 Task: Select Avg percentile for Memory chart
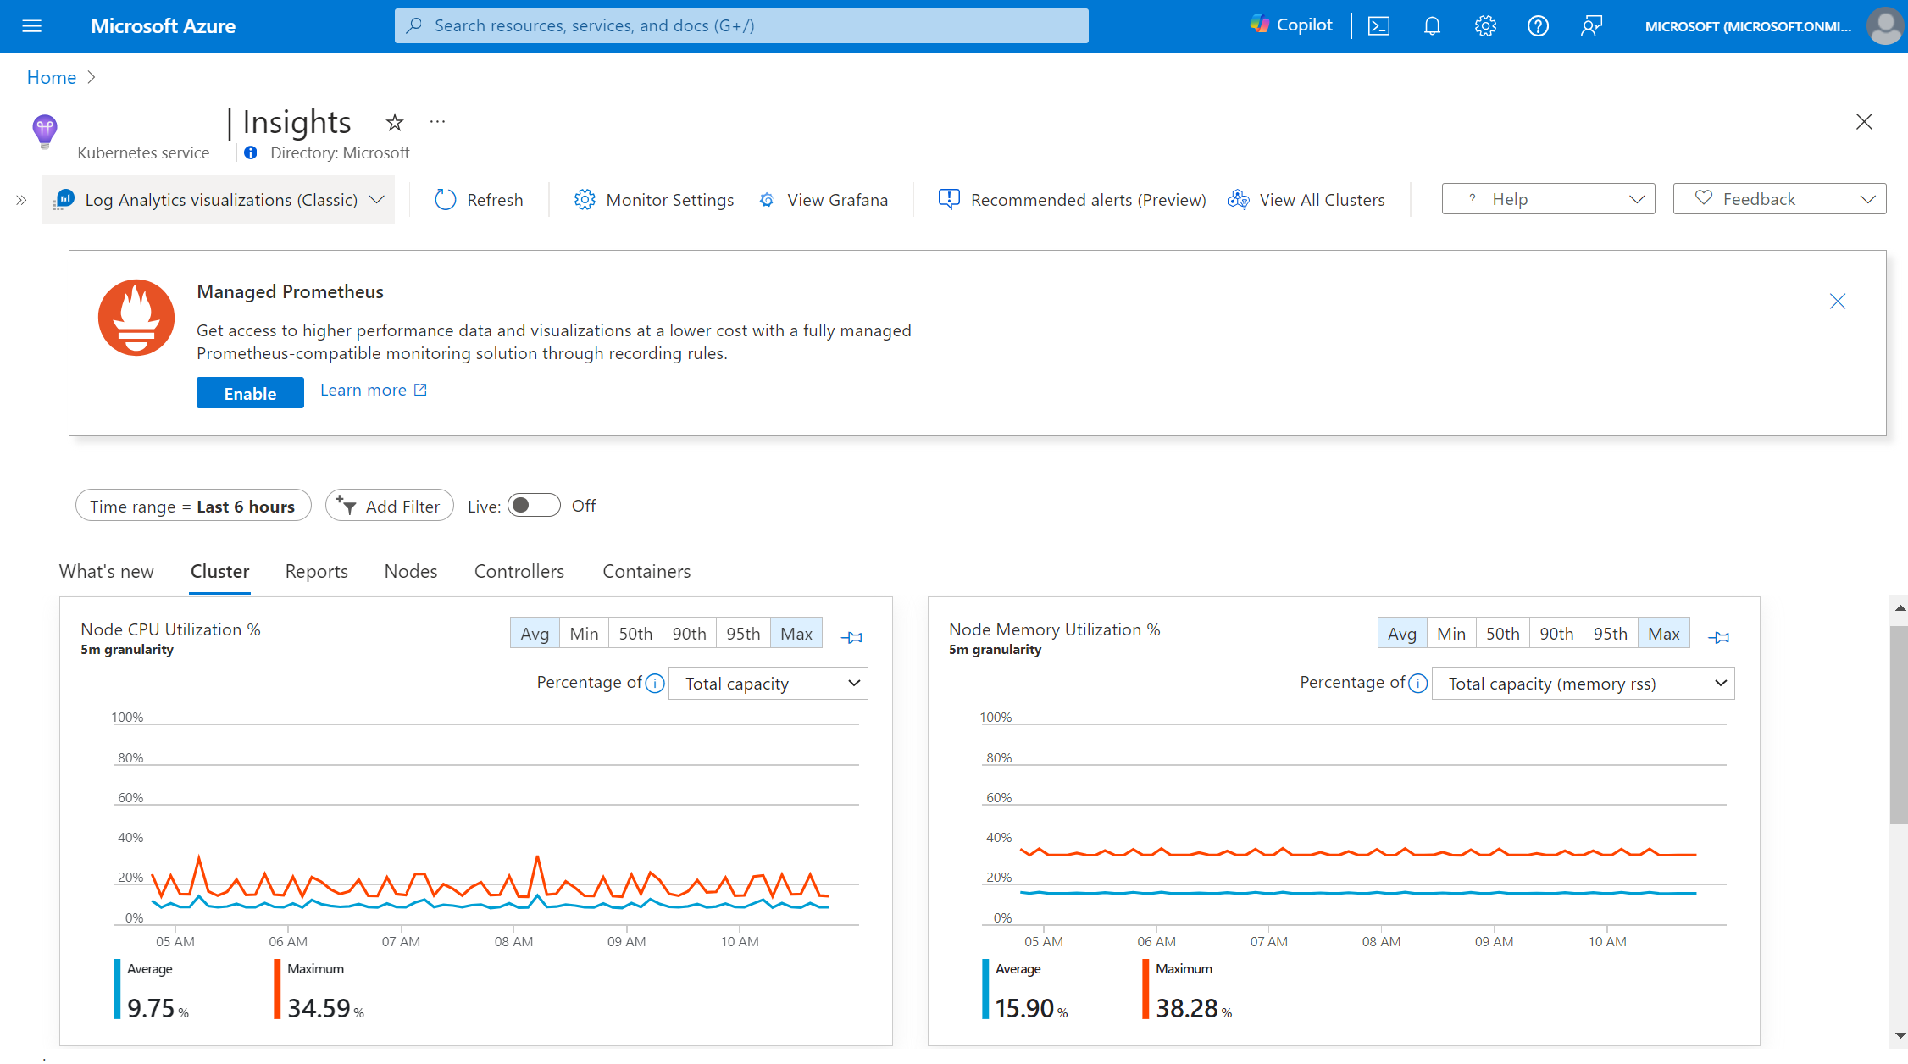pos(1400,633)
